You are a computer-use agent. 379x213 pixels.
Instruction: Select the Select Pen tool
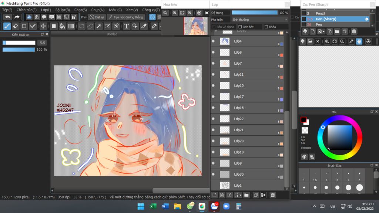(x=108, y=26)
